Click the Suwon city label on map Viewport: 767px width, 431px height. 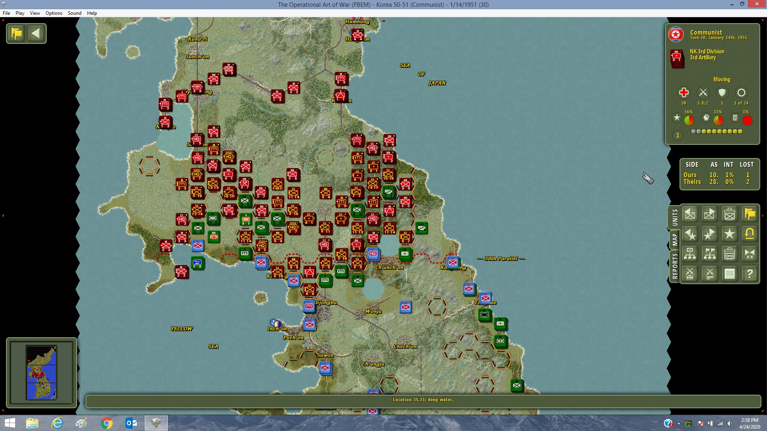(x=325, y=355)
